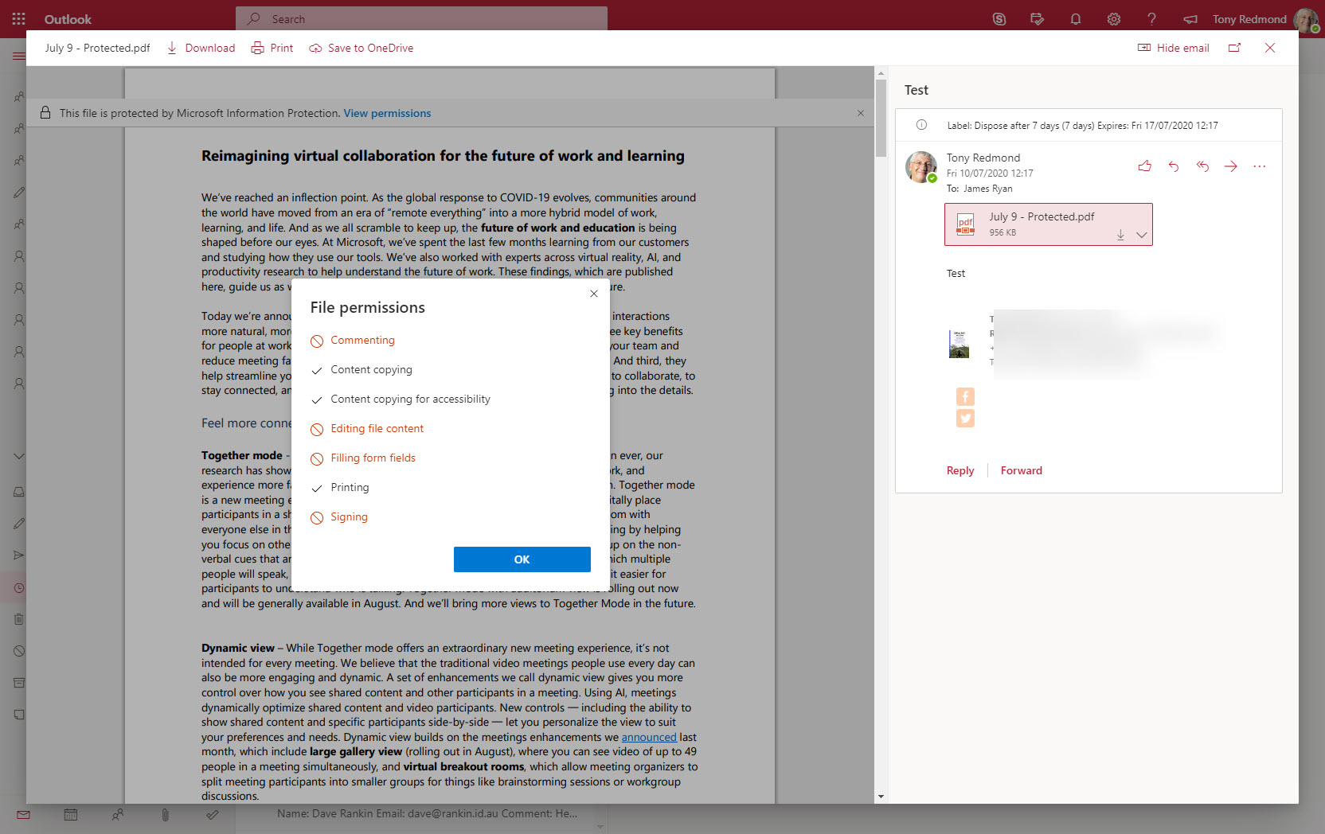1325x834 pixels.
Task: Click the document's vertical scrollbar down arrow
Action: pyautogui.click(x=881, y=796)
